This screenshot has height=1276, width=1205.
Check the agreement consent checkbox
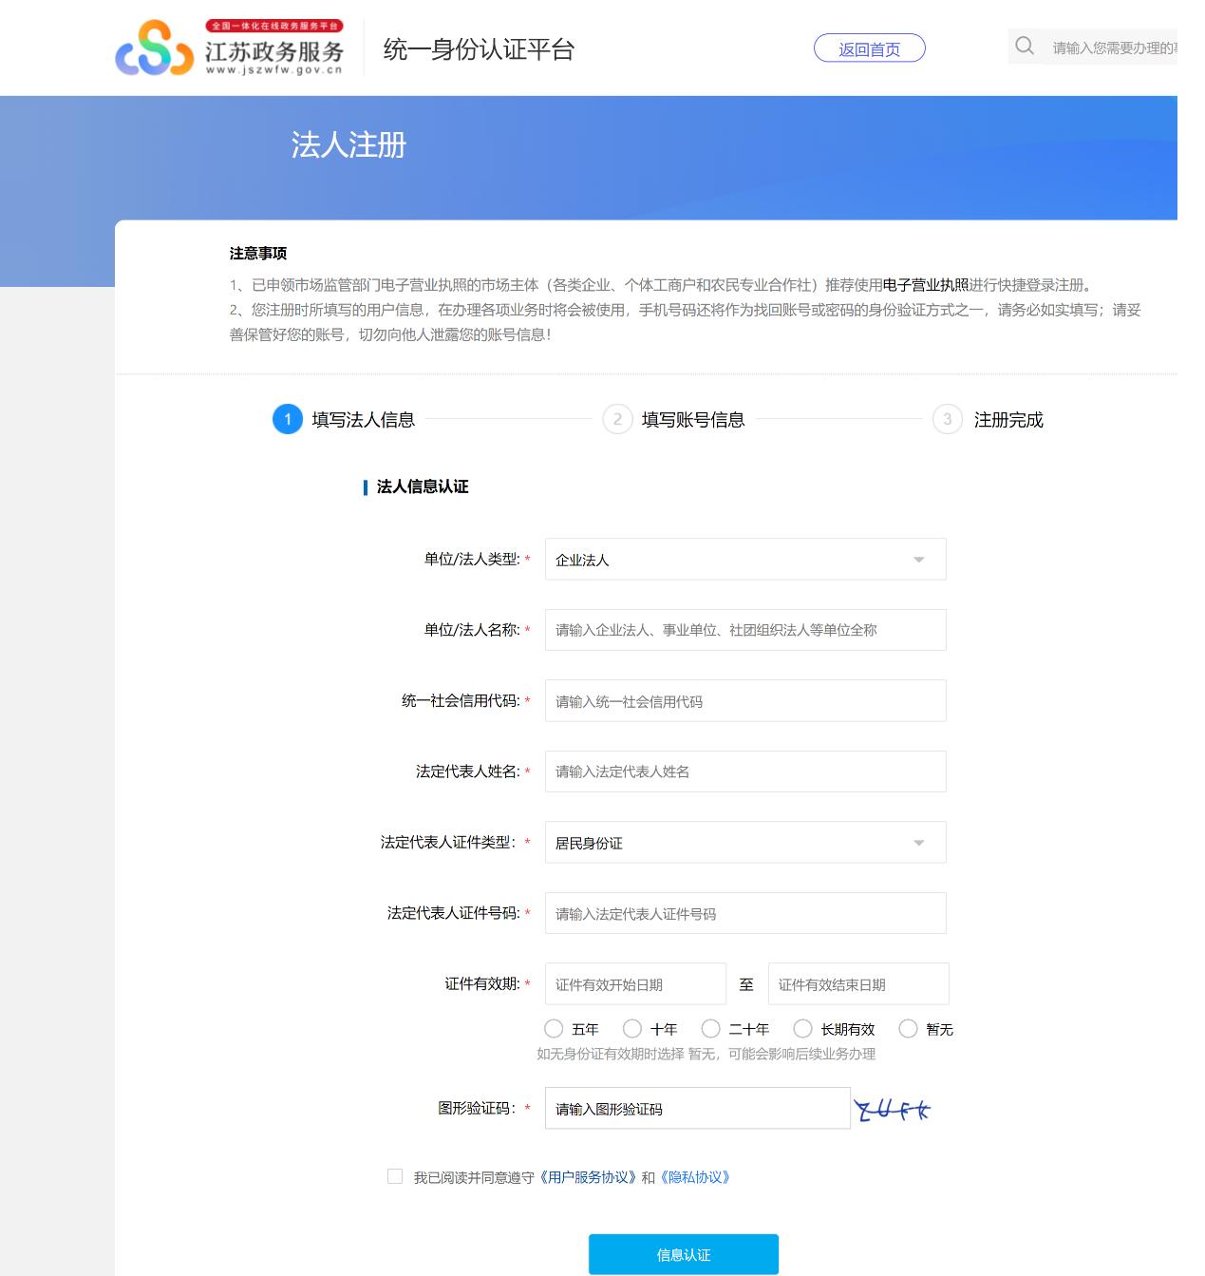395,1176
